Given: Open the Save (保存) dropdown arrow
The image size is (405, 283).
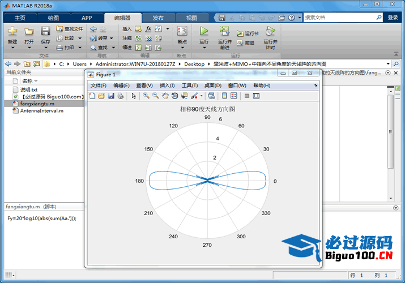Looking at the screenshot, I should (x=45, y=48).
